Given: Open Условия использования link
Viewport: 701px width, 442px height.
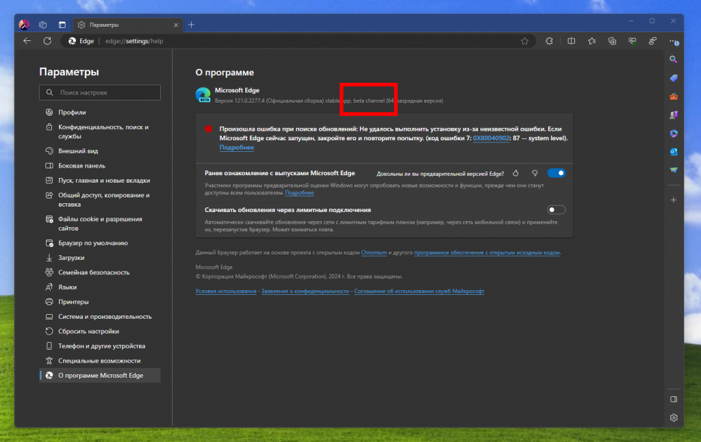Looking at the screenshot, I should click(x=226, y=291).
